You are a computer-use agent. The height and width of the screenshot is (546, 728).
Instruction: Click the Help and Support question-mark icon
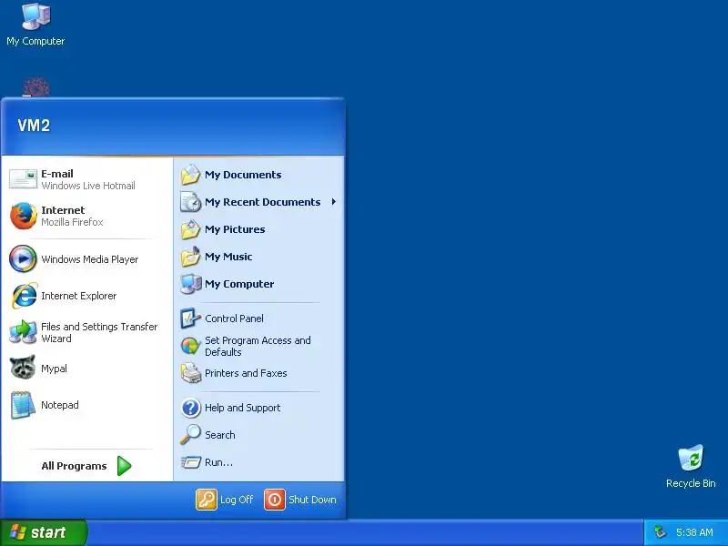click(x=190, y=408)
